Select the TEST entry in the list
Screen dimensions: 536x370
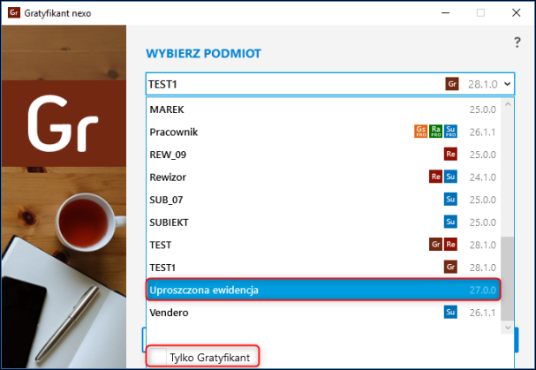pyautogui.click(x=323, y=245)
